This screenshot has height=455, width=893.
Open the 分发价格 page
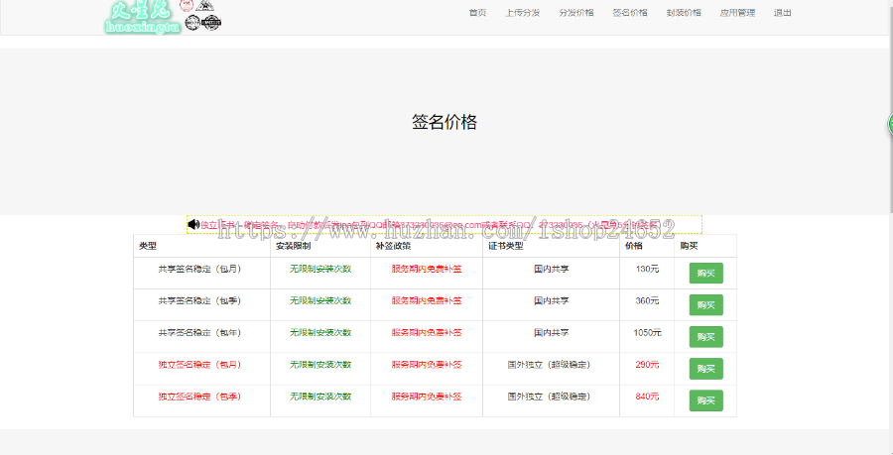(576, 13)
